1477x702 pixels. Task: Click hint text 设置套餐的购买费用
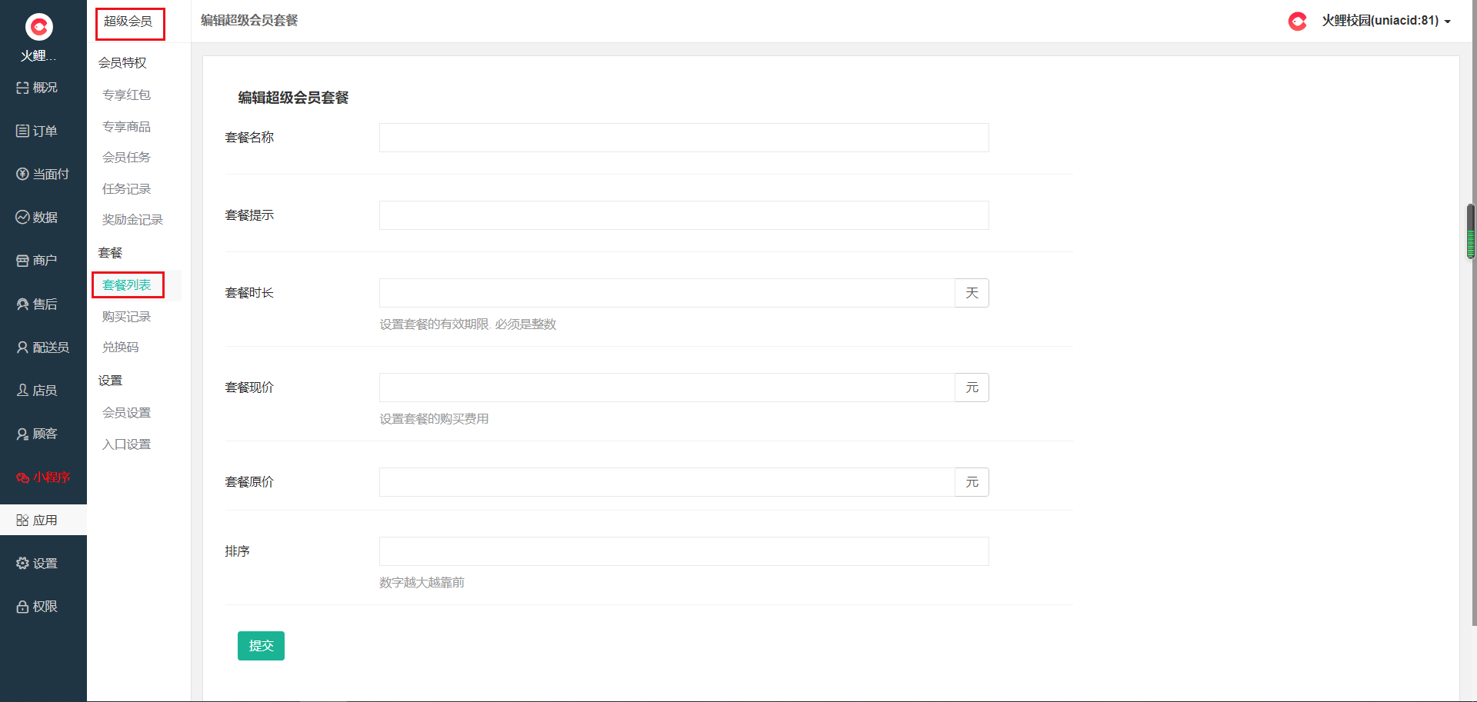point(434,419)
